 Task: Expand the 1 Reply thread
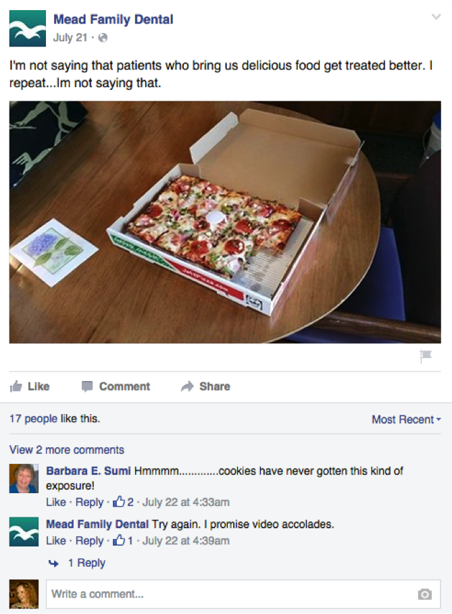point(77,563)
